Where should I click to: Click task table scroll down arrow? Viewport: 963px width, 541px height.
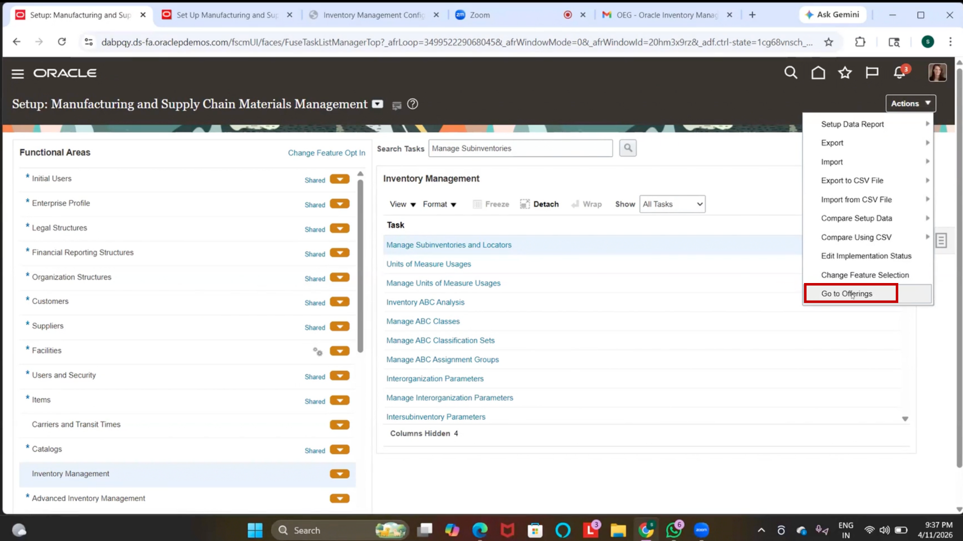tap(905, 419)
